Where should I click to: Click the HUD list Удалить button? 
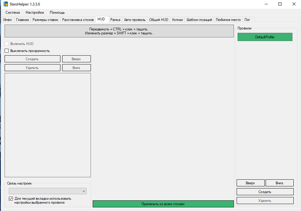(32, 68)
